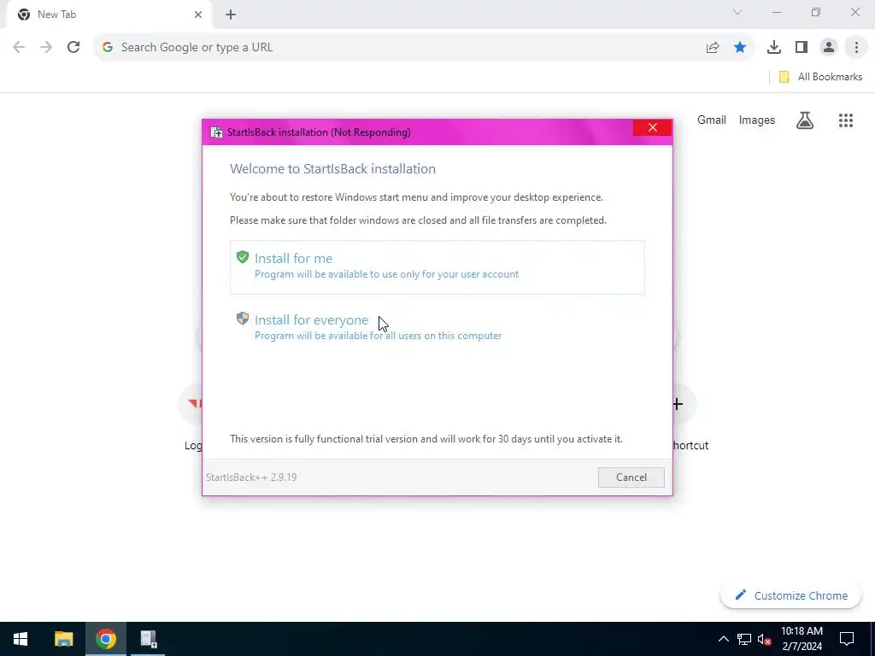875x656 pixels.
Task: Click Customize Chrome button
Action: (790, 595)
